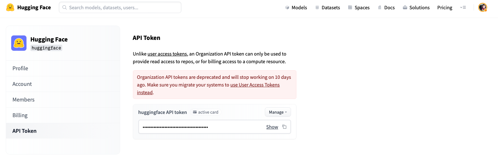This screenshot has height=158, width=498.
Task: Click 'use User Access Tokens instead' link
Action: click(255, 85)
